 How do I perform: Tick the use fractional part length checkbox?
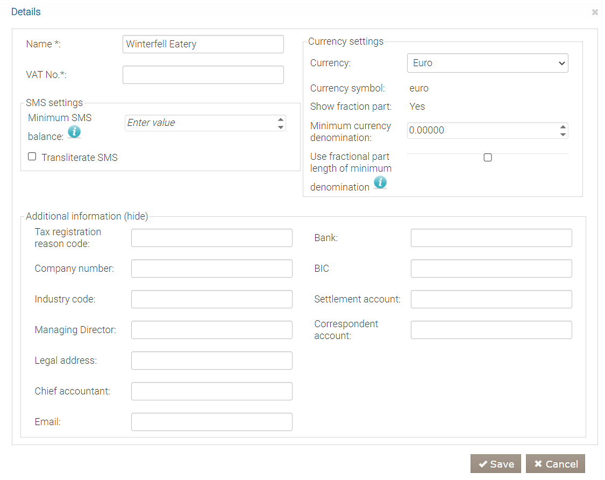[x=488, y=158]
